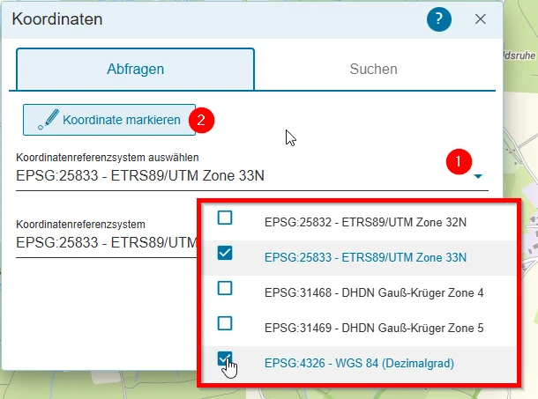
Task: Expand the Koordinatenreferenzsystem auswählen dropdown arrow
Action: (x=478, y=176)
